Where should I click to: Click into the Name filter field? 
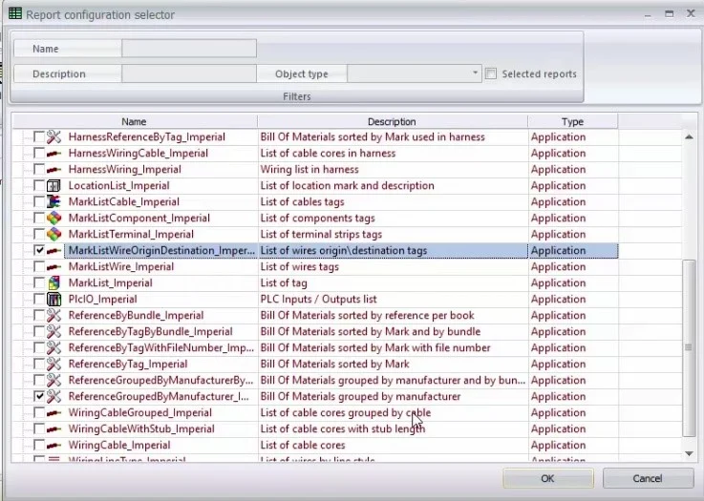point(188,49)
